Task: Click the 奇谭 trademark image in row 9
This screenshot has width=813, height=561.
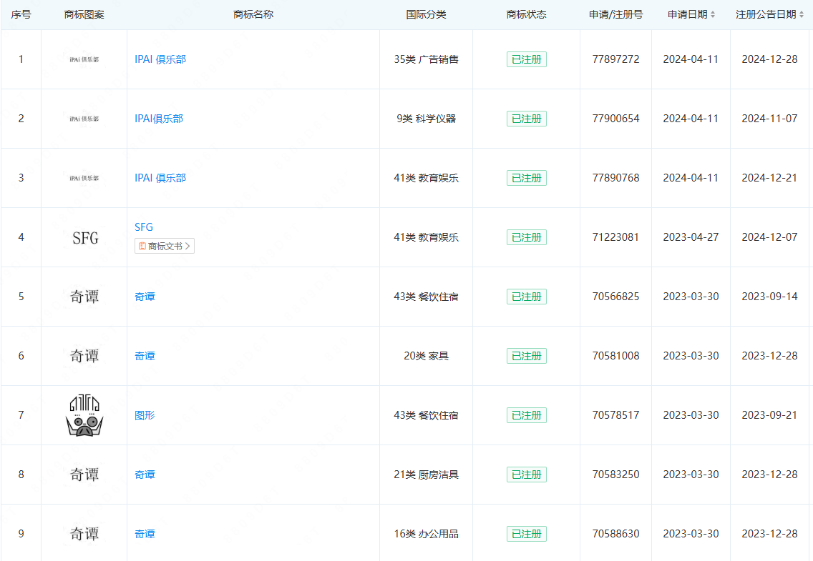Action: (x=84, y=534)
